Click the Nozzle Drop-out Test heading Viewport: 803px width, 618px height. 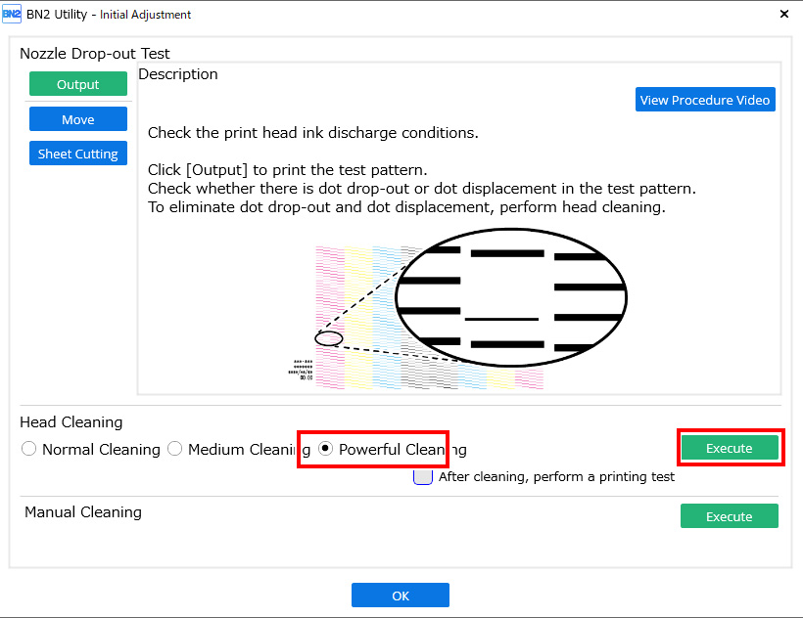95,54
